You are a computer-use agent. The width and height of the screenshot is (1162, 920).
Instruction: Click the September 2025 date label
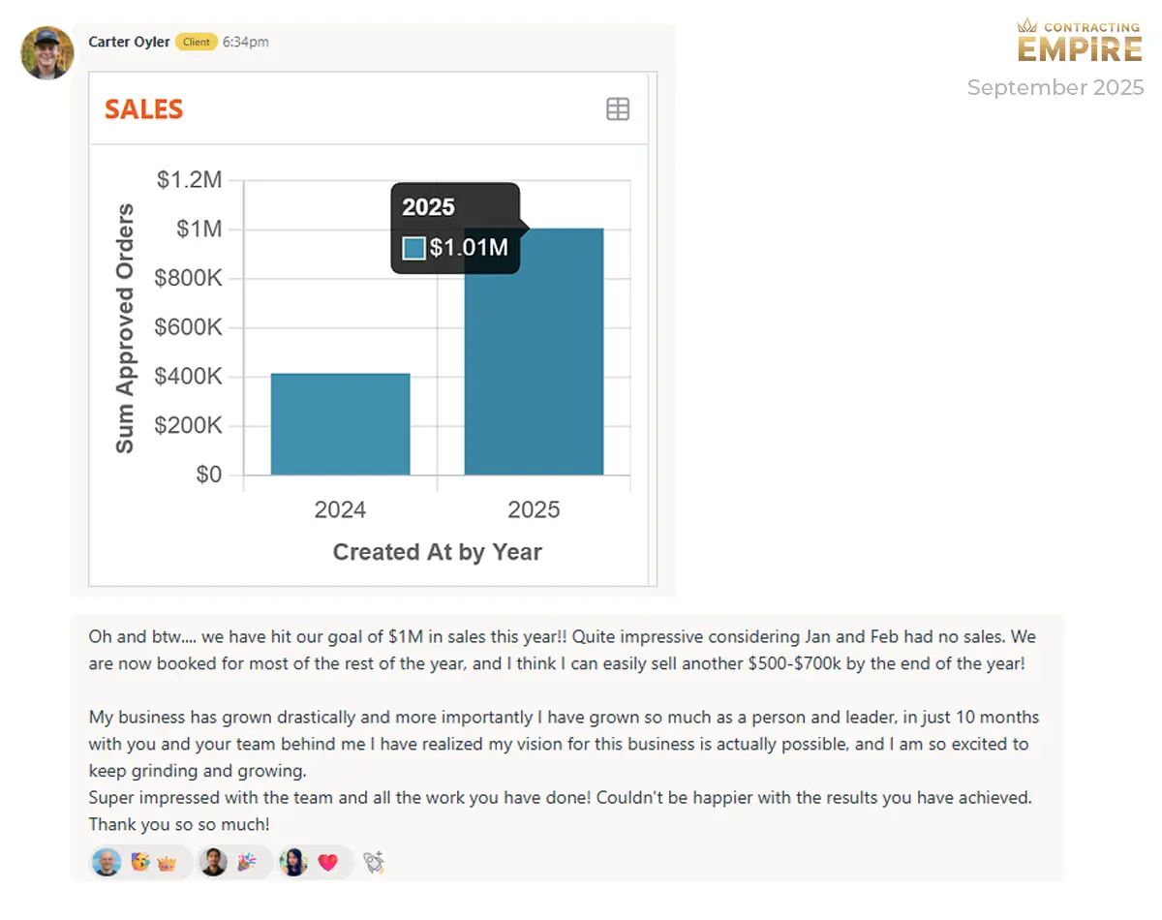1055,87
